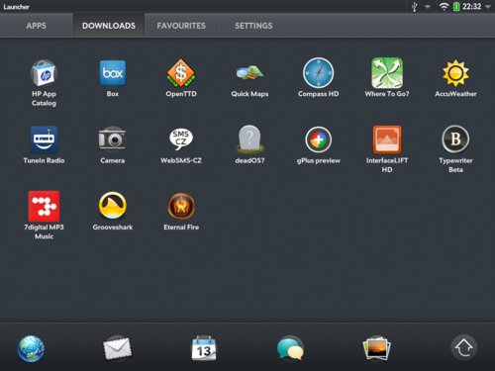Launch the Where To Go? app

pos(387,73)
